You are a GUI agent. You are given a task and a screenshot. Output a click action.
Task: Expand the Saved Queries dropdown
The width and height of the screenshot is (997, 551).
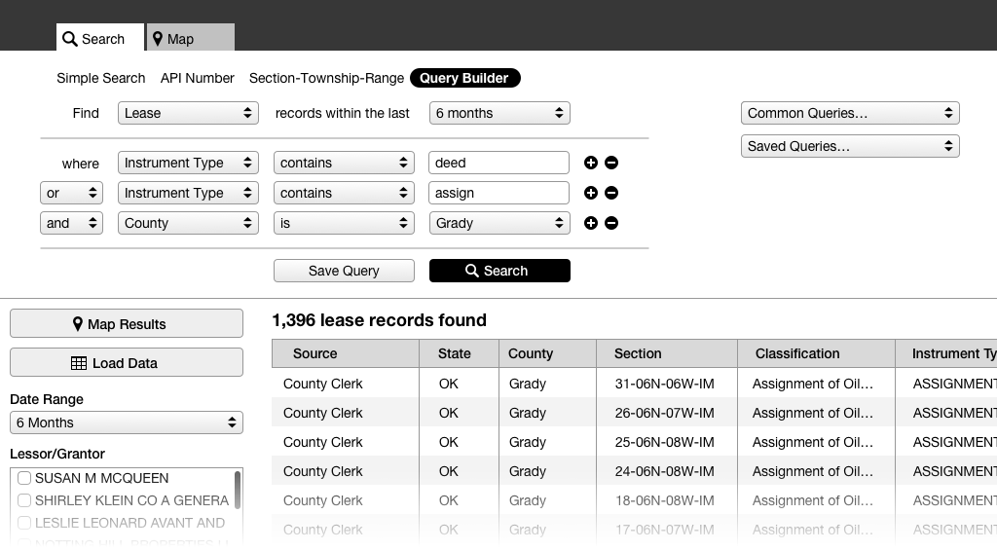click(850, 146)
